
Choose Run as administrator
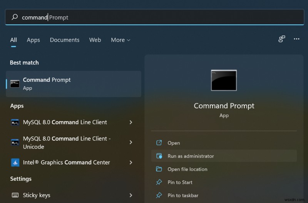click(224, 156)
